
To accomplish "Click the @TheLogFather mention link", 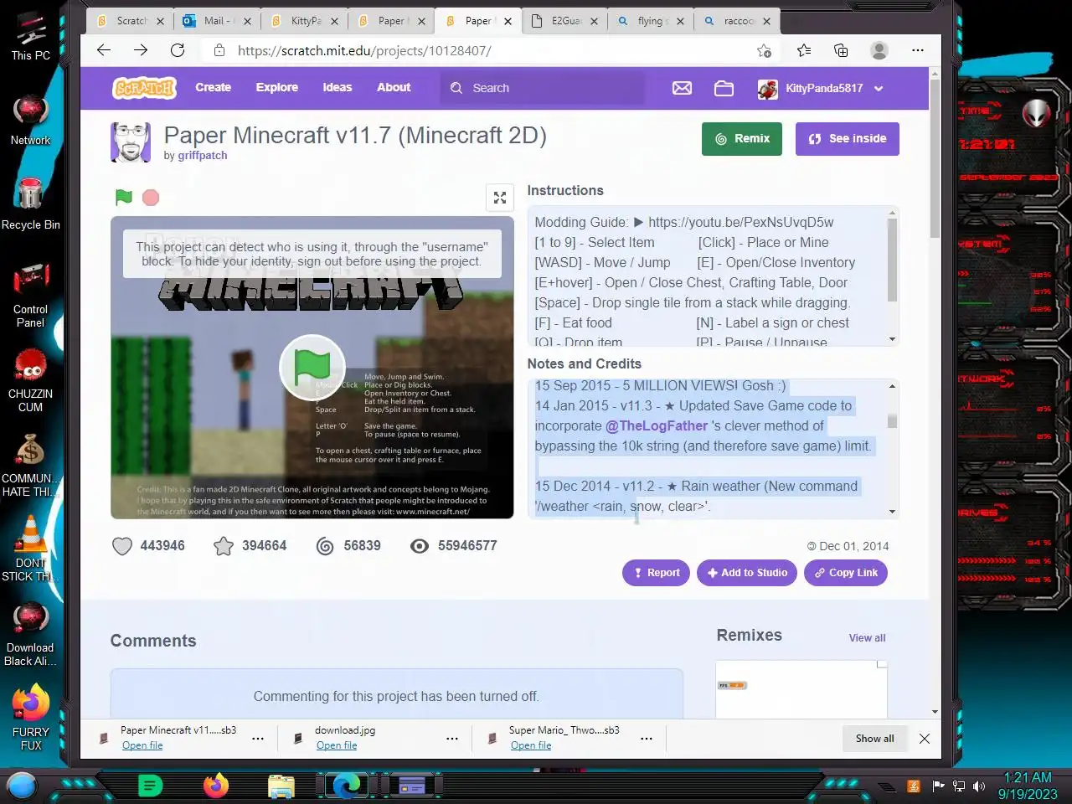I will pyautogui.click(x=657, y=426).
